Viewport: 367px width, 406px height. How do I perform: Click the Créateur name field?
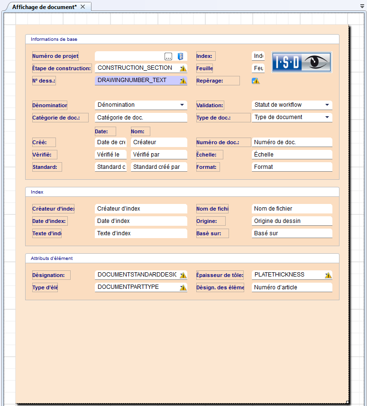[x=159, y=142]
